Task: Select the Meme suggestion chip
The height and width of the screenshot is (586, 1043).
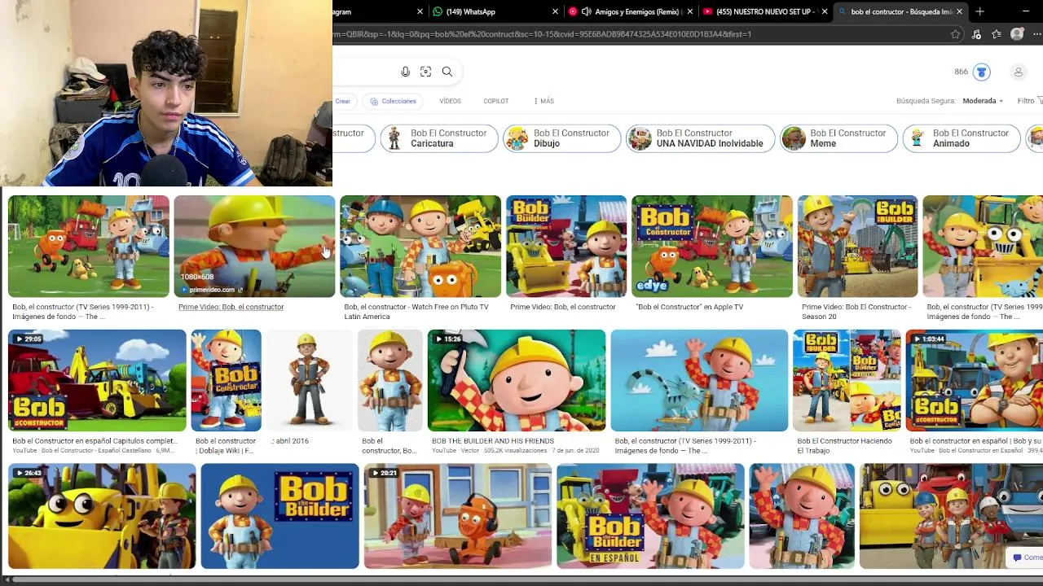Action: tap(838, 138)
